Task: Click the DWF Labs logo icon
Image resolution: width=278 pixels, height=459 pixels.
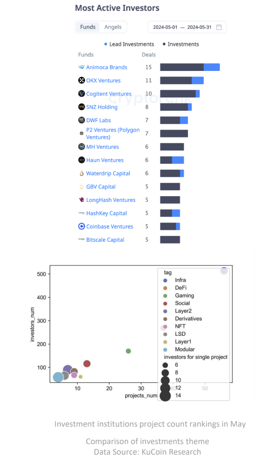Action: pyautogui.click(x=81, y=120)
